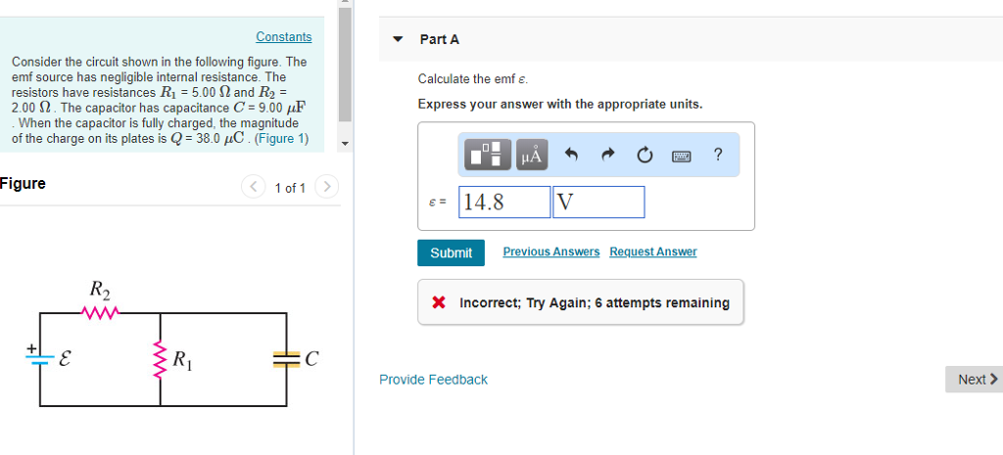This screenshot has width=1003, height=455.
Task: Go to previous figure arrow
Action: 254,187
